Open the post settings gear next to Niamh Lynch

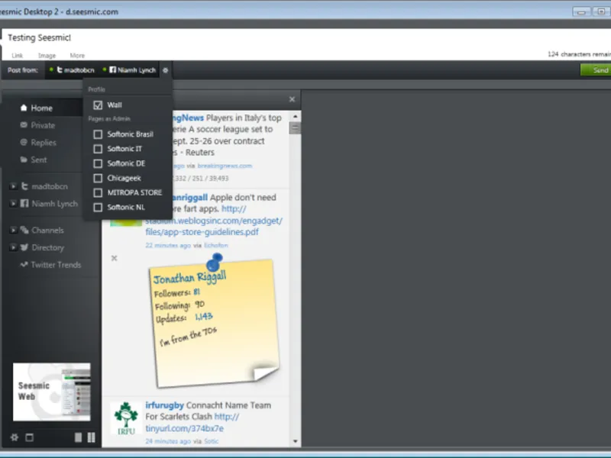[165, 70]
